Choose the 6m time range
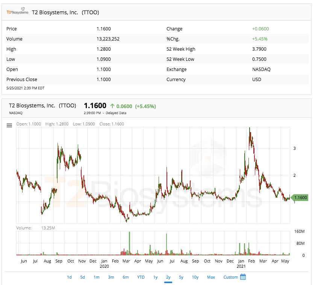The image size is (315, 285). pyautogui.click(x=126, y=277)
